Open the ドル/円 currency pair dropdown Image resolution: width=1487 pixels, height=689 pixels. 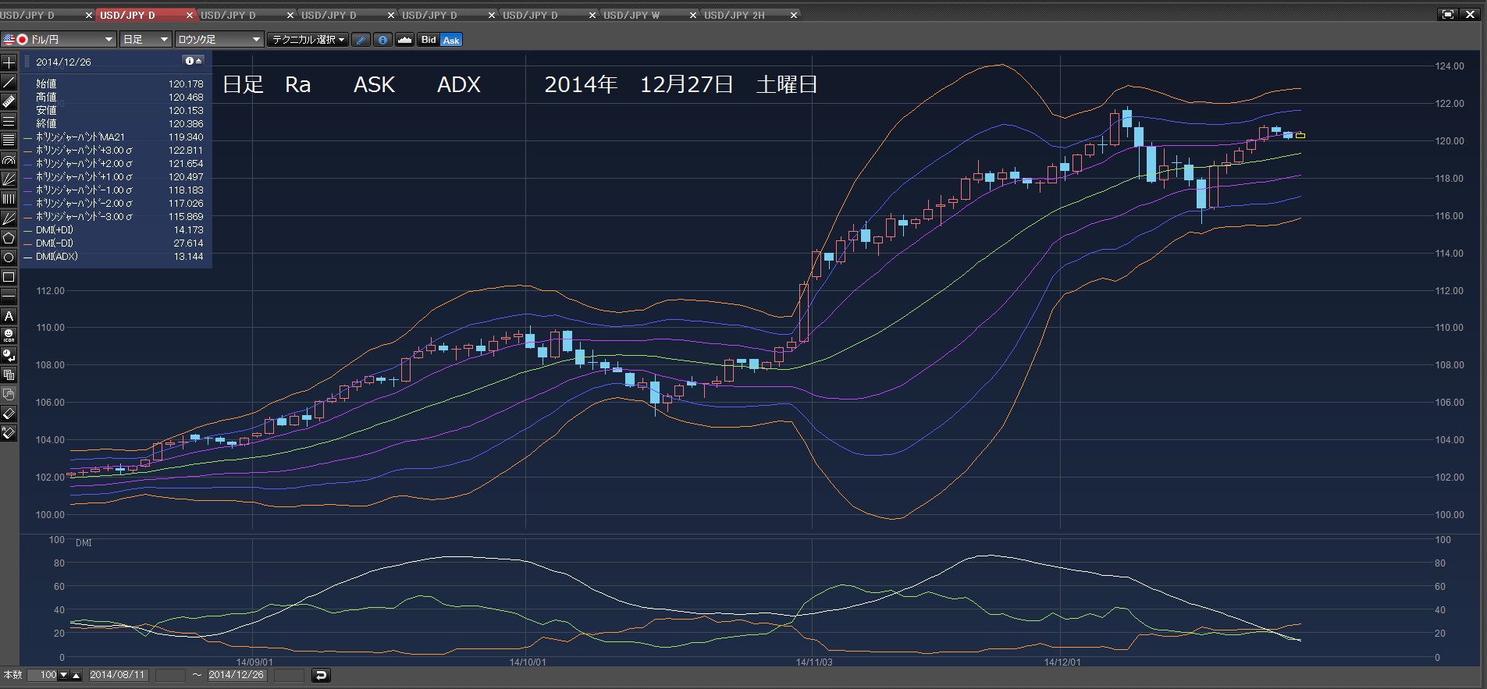(x=59, y=40)
